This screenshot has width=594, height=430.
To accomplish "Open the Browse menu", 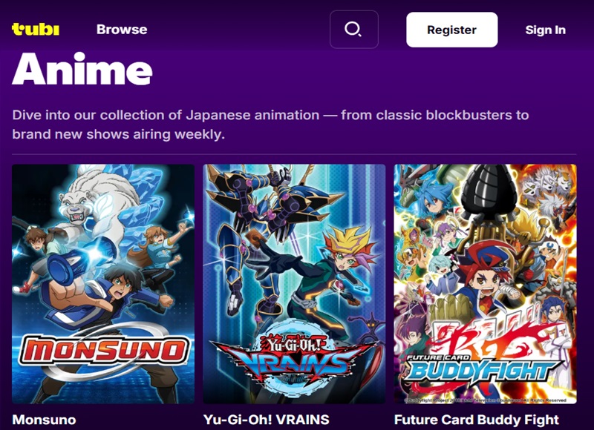I will coord(122,30).
